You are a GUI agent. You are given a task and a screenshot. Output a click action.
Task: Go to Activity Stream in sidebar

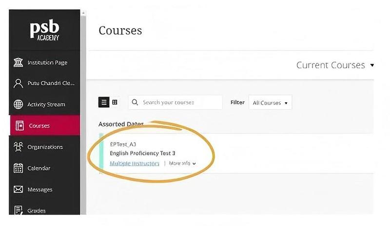pos(46,104)
